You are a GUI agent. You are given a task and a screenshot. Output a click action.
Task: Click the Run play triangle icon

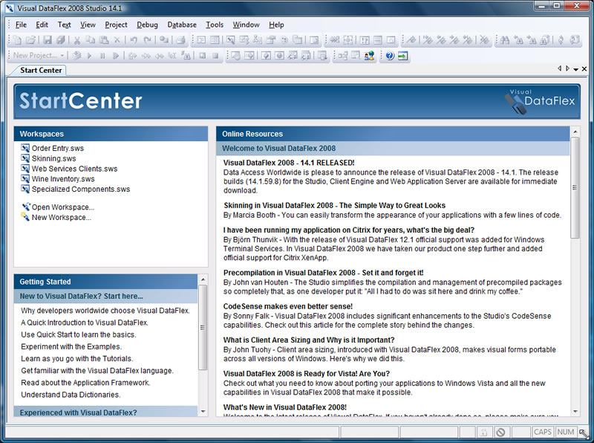coord(89,56)
